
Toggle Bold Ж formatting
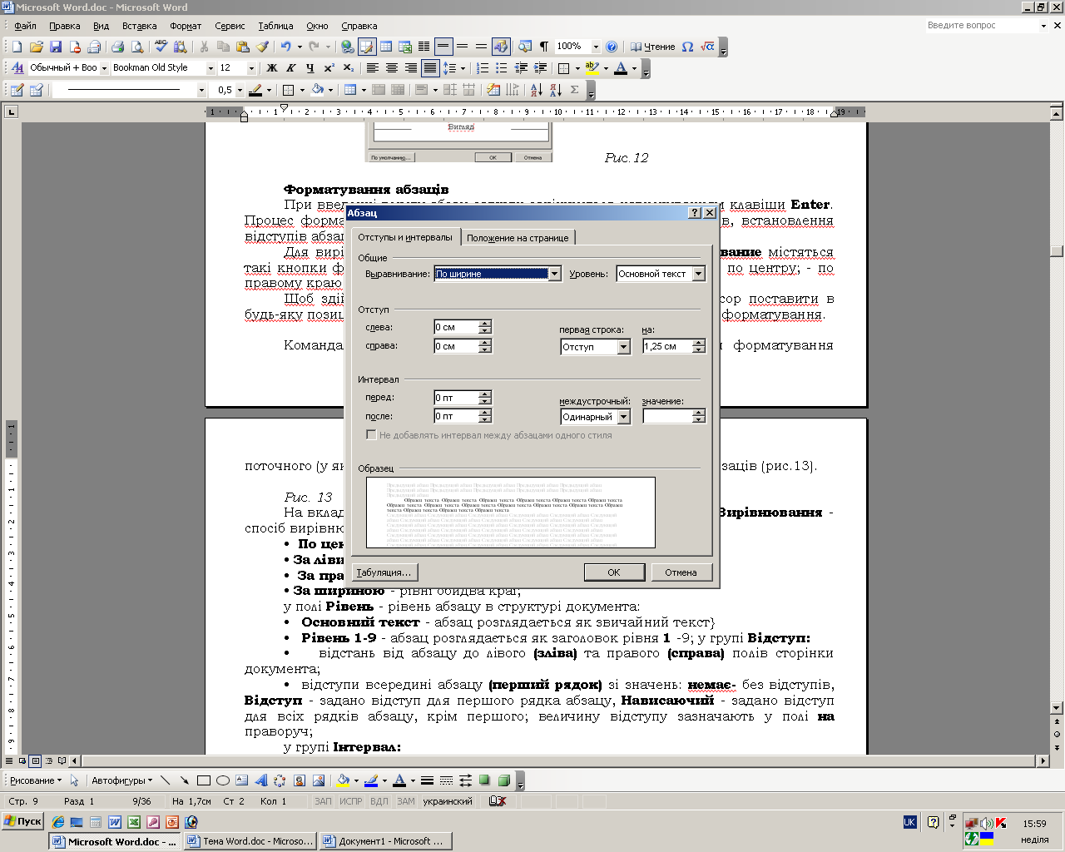coord(271,68)
